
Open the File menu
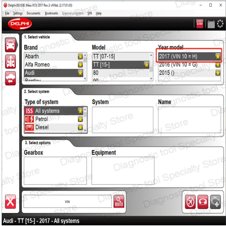(x=7, y=13)
